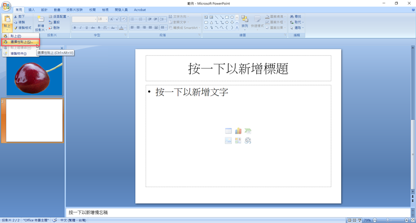The width and height of the screenshot is (416, 223).
Task: Click the zoom in plus button
Action: [x=407, y=220]
